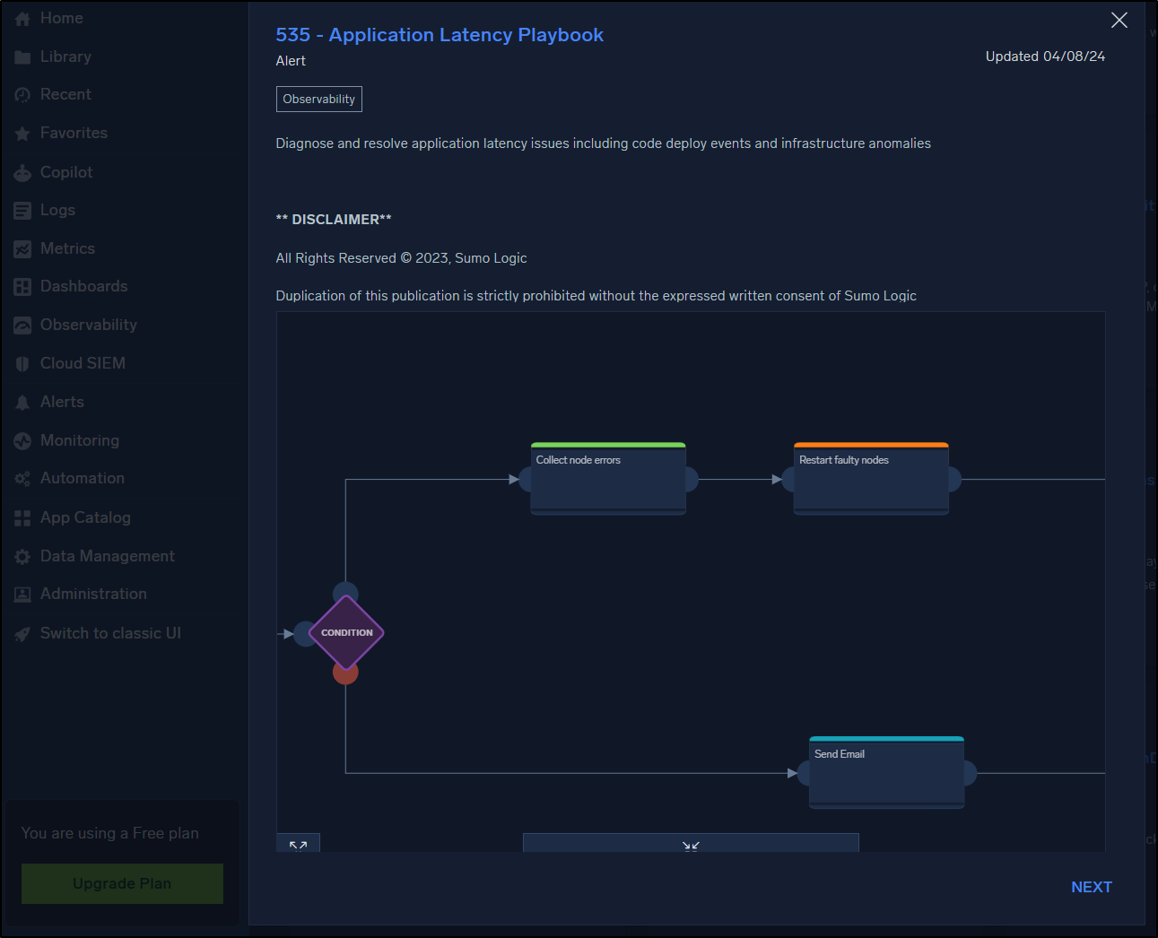Image resolution: width=1158 pixels, height=938 pixels.
Task: Select the Send Email node
Action: [x=885, y=773]
